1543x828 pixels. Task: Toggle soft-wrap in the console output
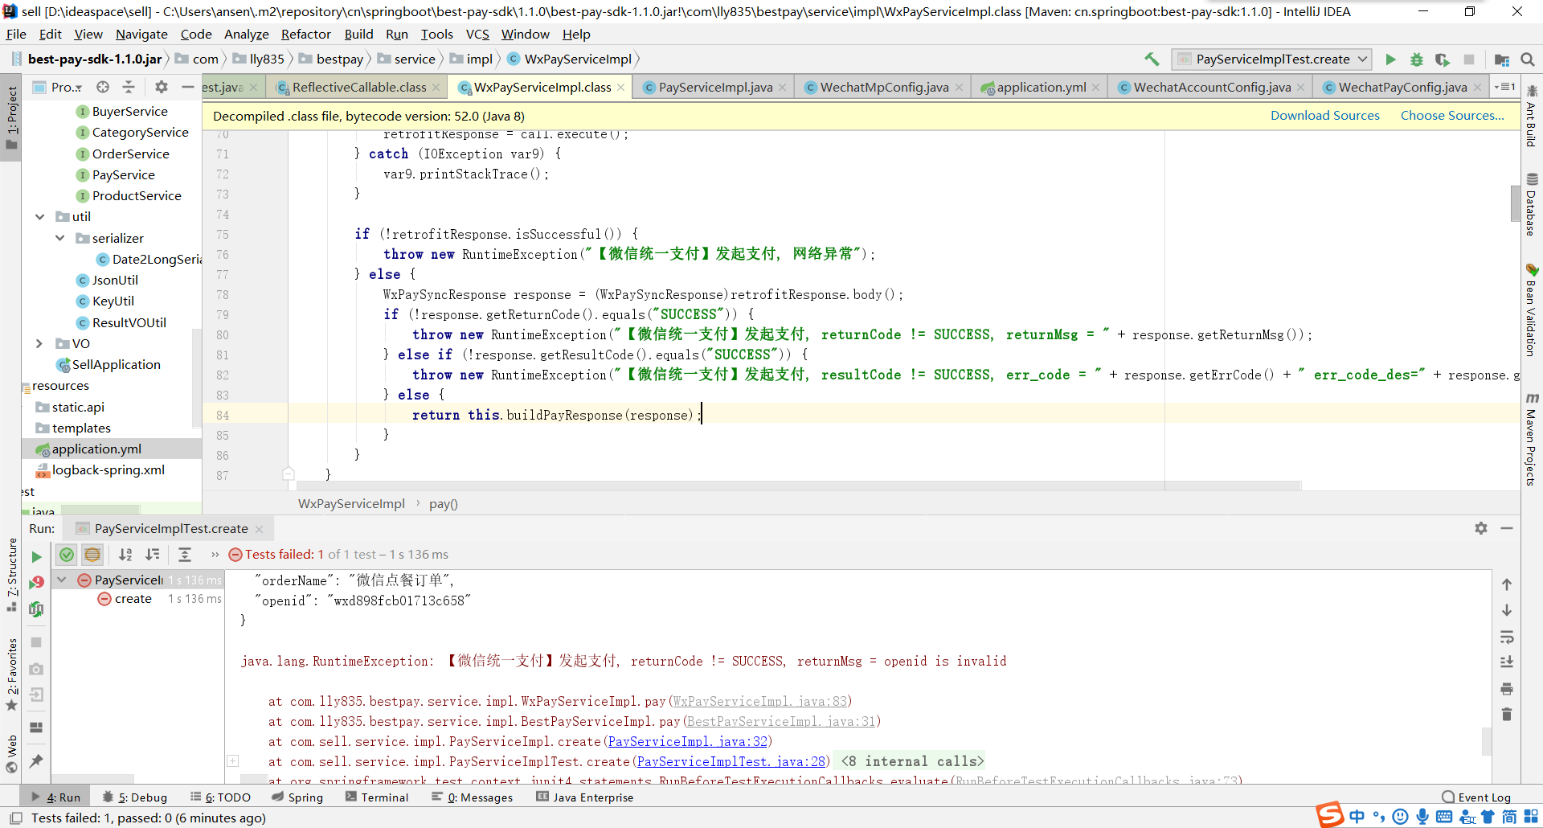tap(1507, 637)
